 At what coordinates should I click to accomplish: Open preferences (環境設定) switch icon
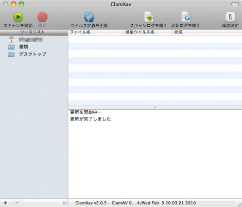pos(230,17)
